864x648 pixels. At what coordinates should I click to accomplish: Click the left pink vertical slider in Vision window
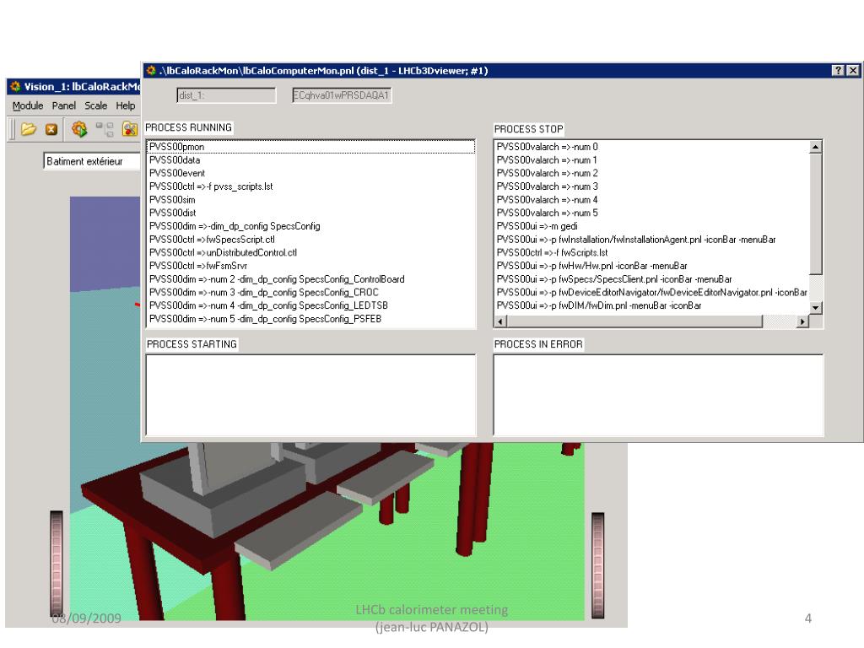[57, 563]
